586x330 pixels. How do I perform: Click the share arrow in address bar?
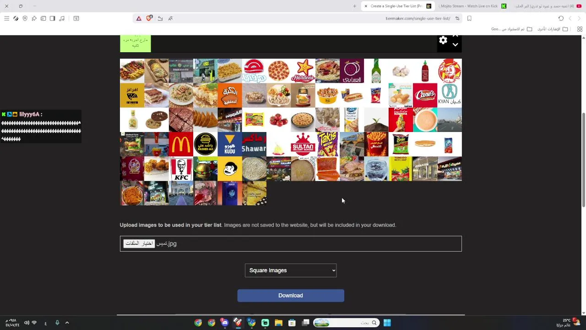[160, 18]
